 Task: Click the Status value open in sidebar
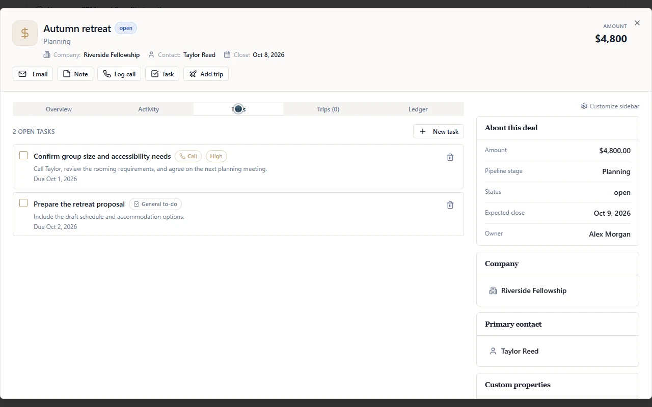point(622,192)
